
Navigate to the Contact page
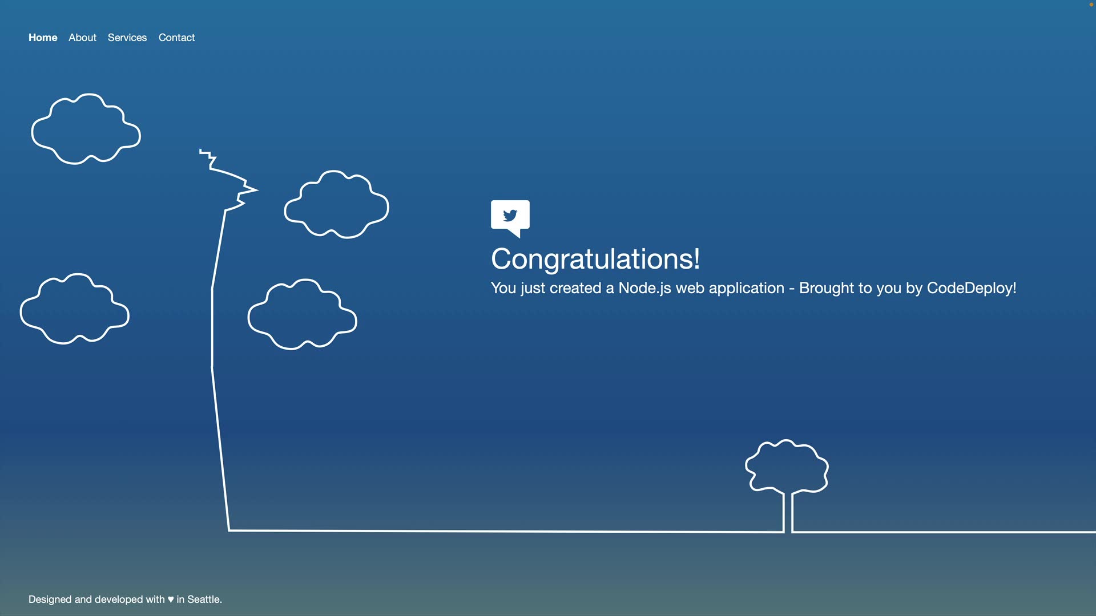pos(176,38)
